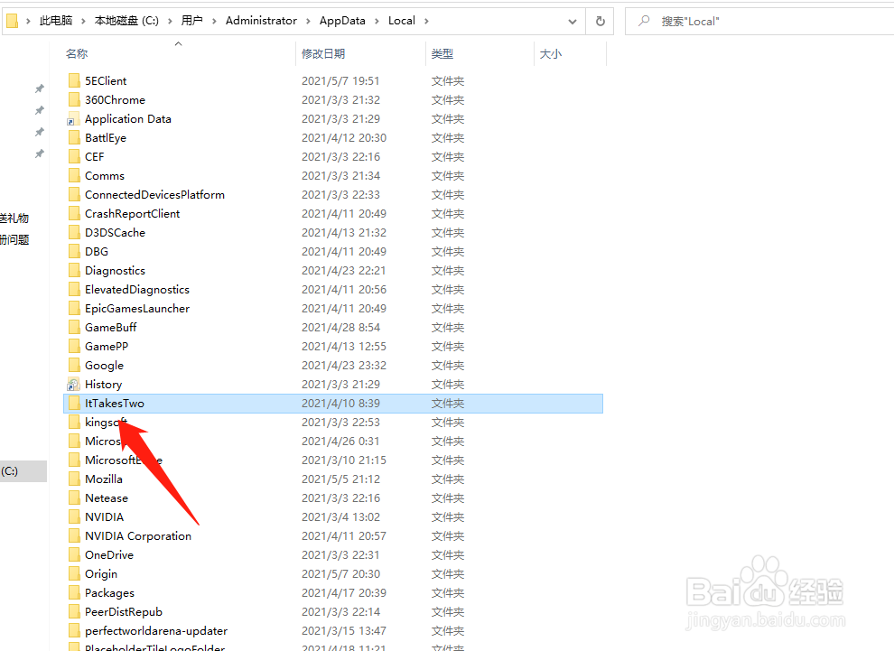Click the date 2021/4/28 8:54
The width and height of the screenshot is (894, 651).
coord(340,327)
